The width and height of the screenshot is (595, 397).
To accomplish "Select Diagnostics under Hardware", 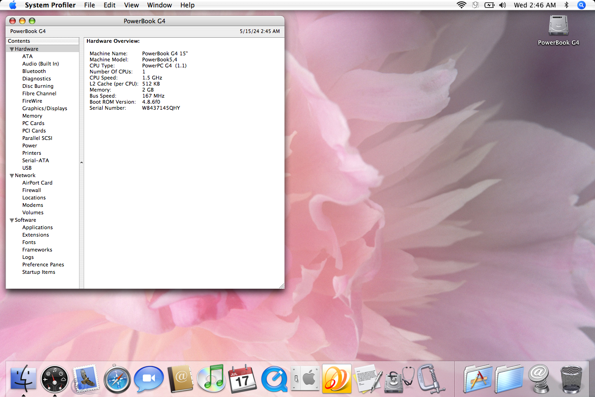I will point(36,79).
